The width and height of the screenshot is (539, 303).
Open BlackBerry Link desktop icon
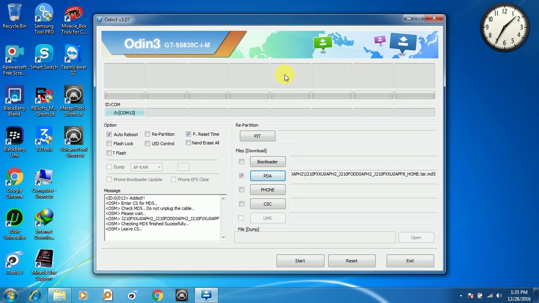click(x=14, y=142)
